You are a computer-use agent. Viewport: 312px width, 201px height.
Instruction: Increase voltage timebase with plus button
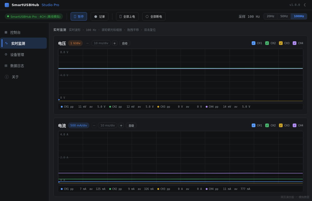(x=114, y=43)
